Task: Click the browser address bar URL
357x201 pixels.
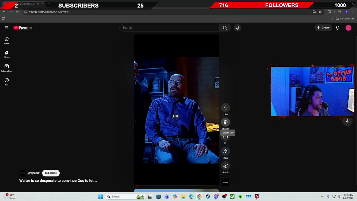Action: point(49,12)
